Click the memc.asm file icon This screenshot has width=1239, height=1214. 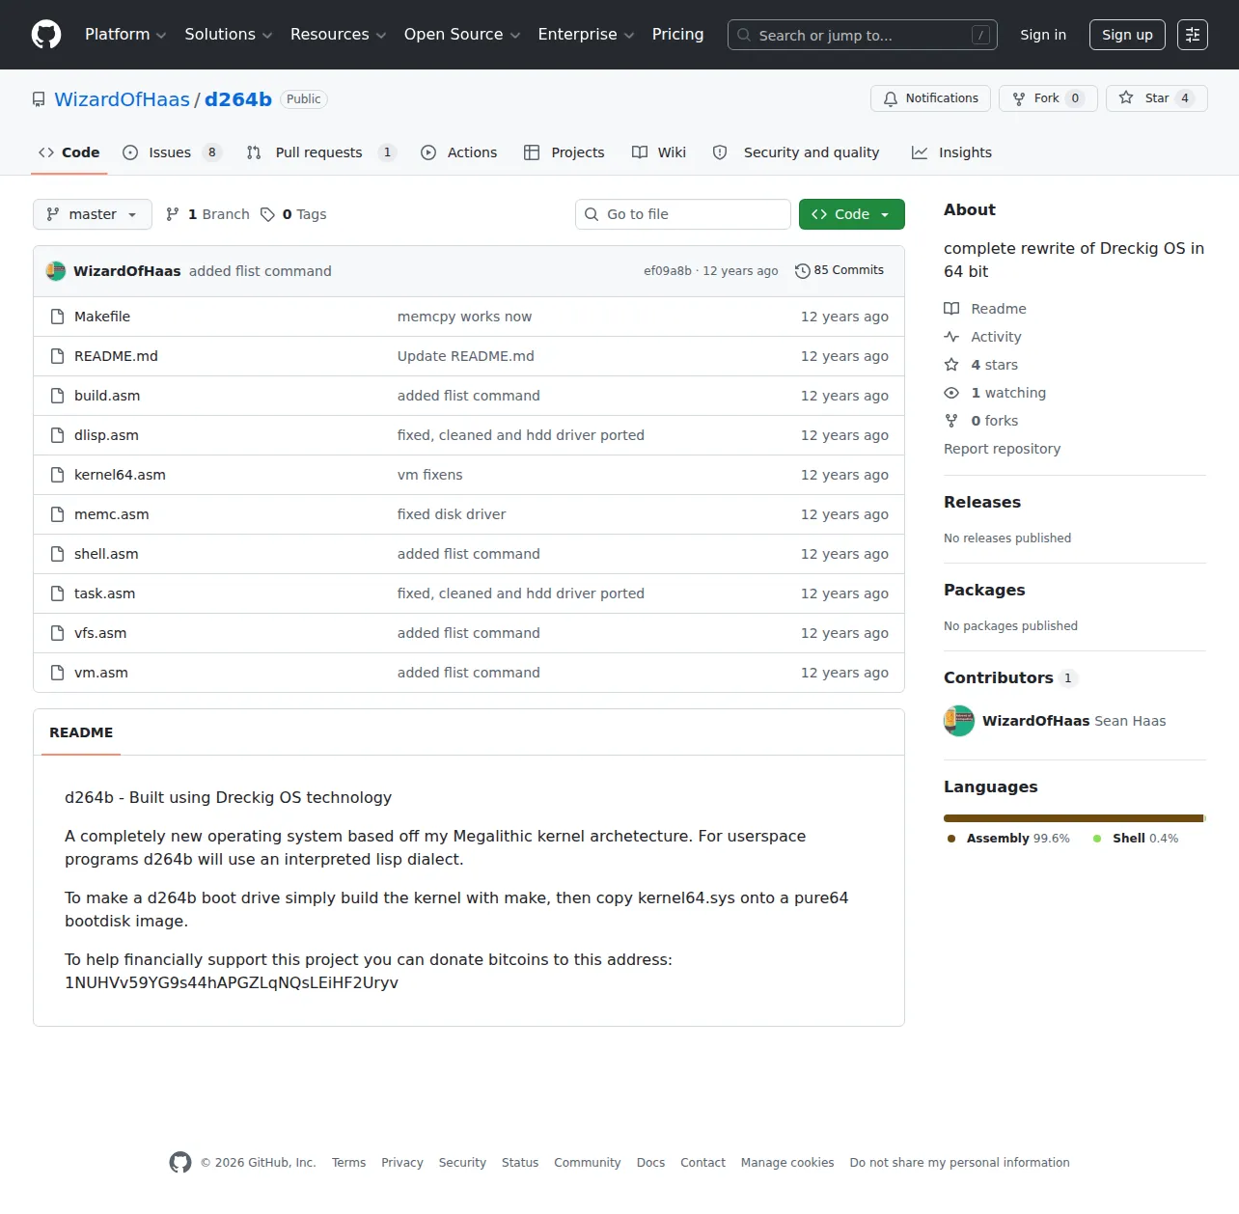tap(58, 514)
